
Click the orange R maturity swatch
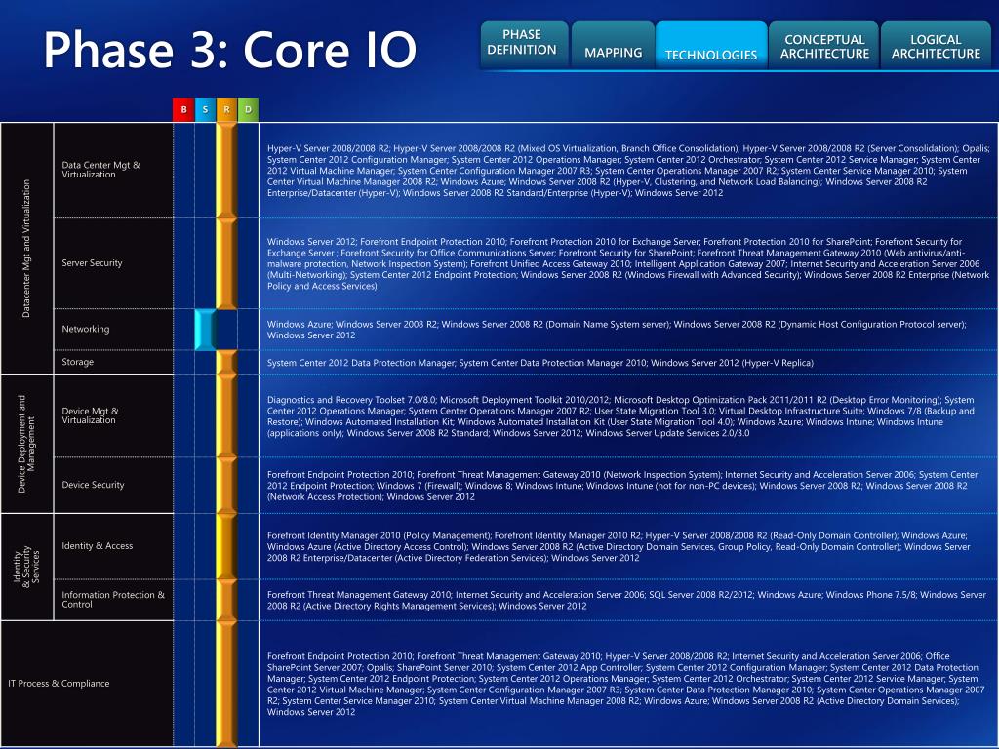pyautogui.click(x=226, y=109)
